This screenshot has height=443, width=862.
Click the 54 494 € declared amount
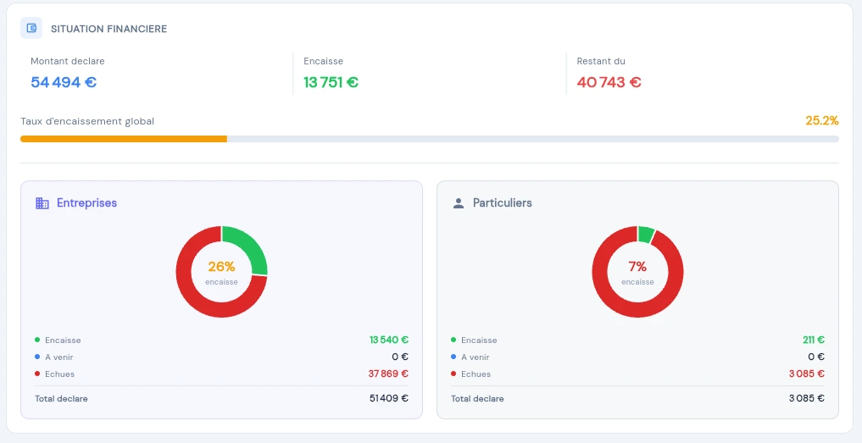tap(64, 82)
